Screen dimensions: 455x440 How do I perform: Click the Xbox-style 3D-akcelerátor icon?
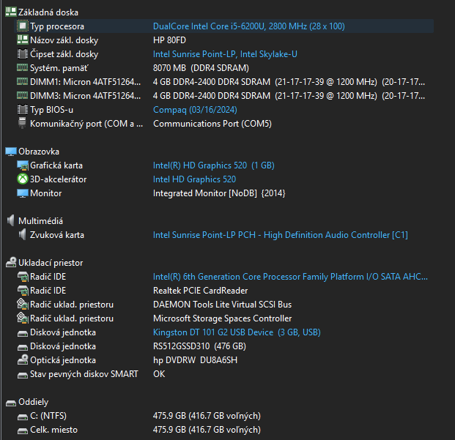(x=22, y=179)
